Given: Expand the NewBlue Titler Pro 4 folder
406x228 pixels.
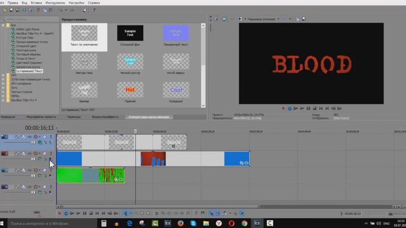Looking at the screenshot, I should 3,100.
